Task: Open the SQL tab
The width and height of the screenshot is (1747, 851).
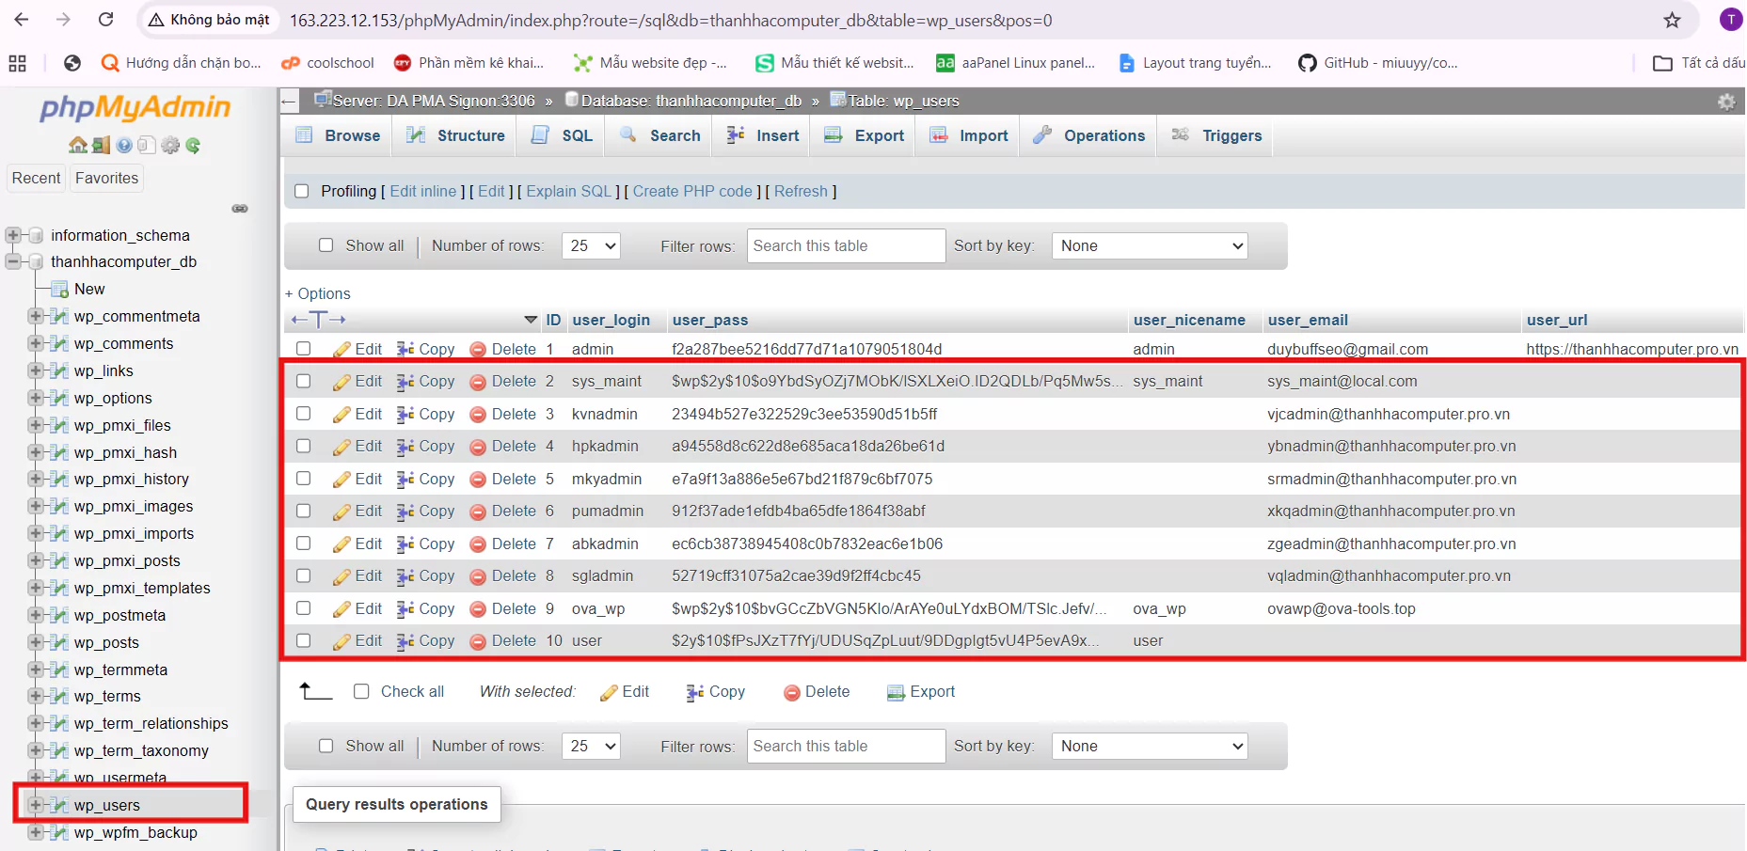Action: 563,135
